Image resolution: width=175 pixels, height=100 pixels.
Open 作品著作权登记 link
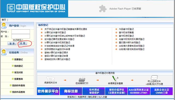pos(126,29)
